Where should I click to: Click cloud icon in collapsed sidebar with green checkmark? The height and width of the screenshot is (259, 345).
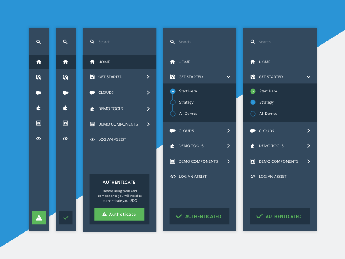coord(66,92)
